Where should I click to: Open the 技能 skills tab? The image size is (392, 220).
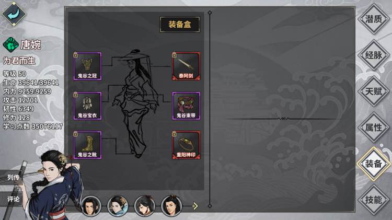(374, 200)
